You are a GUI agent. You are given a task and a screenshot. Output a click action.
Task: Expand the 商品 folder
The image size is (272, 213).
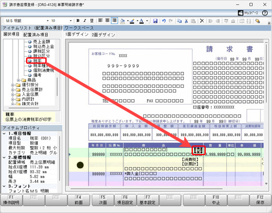point(18,80)
